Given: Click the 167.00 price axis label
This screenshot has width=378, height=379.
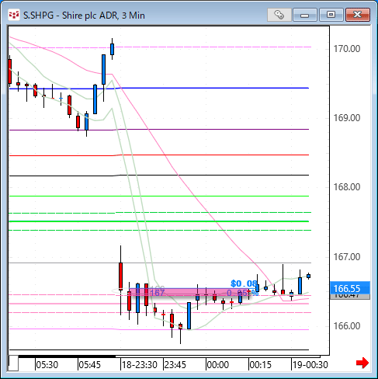Looking at the screenshot, I should (347, 257).
